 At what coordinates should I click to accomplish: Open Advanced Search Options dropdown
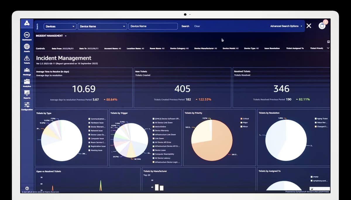(x=286, y=26)
